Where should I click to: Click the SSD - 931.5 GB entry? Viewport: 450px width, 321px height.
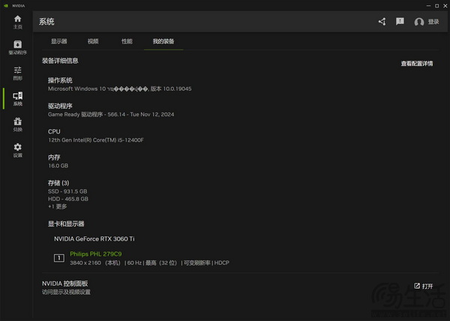pos(67,191)
